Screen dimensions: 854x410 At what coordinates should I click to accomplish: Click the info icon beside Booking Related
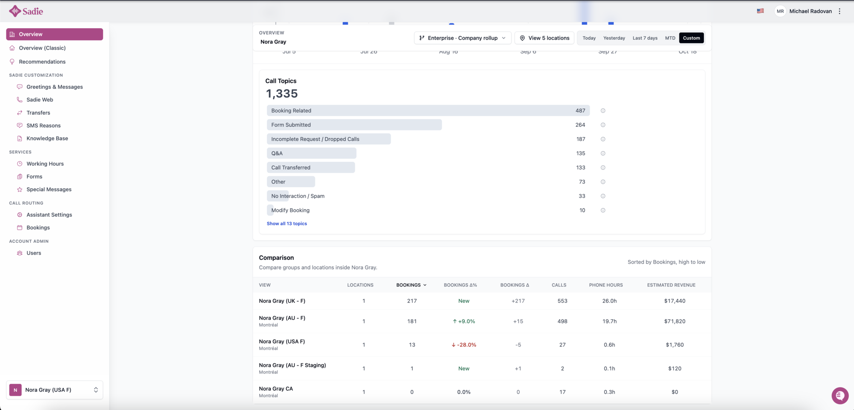603,110
